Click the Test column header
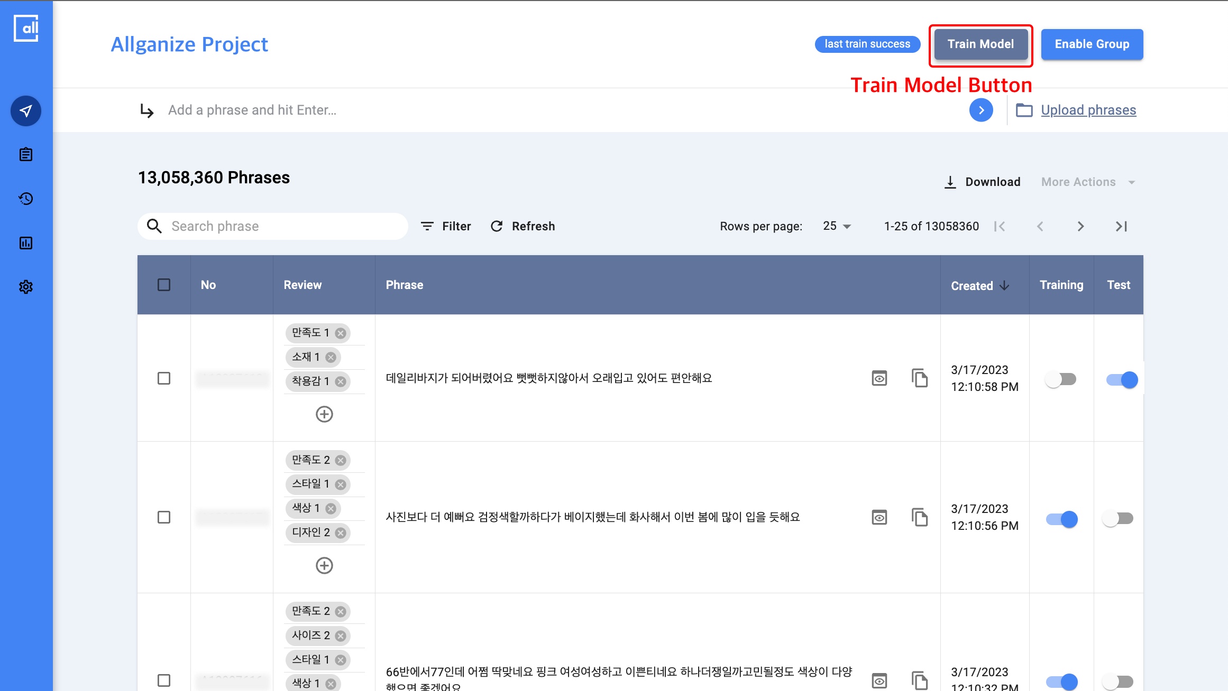 1119,285
